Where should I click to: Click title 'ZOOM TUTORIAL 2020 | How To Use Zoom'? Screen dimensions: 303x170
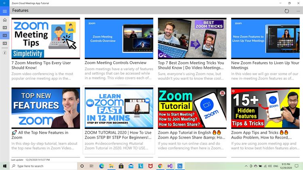(x=118, y=135)
